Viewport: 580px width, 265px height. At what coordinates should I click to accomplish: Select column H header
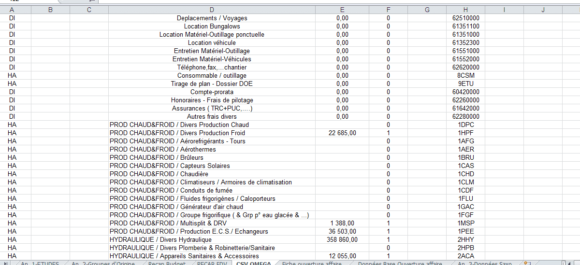pos(465,10)
